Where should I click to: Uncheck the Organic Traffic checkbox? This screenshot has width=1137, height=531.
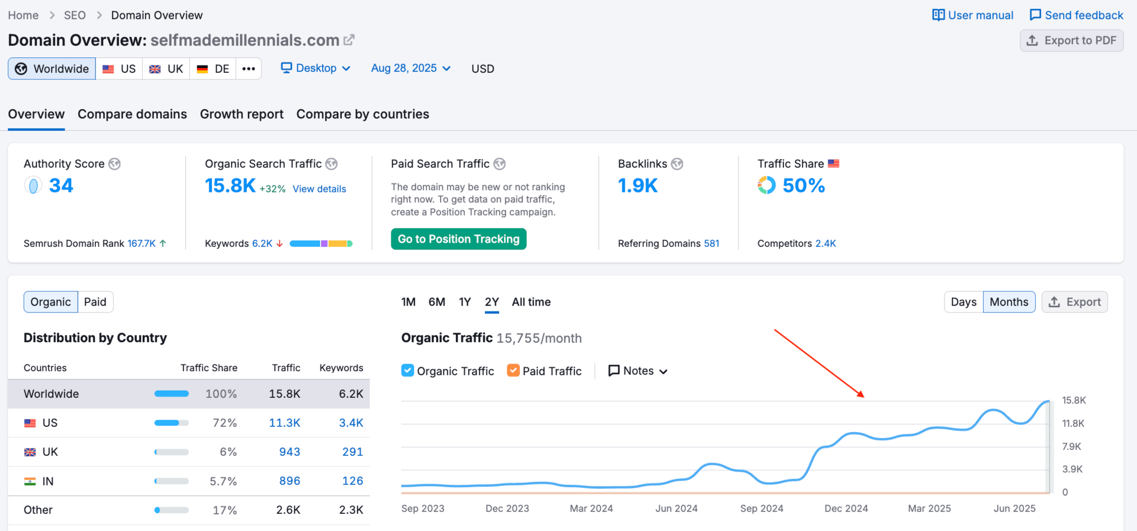point(407,371)
